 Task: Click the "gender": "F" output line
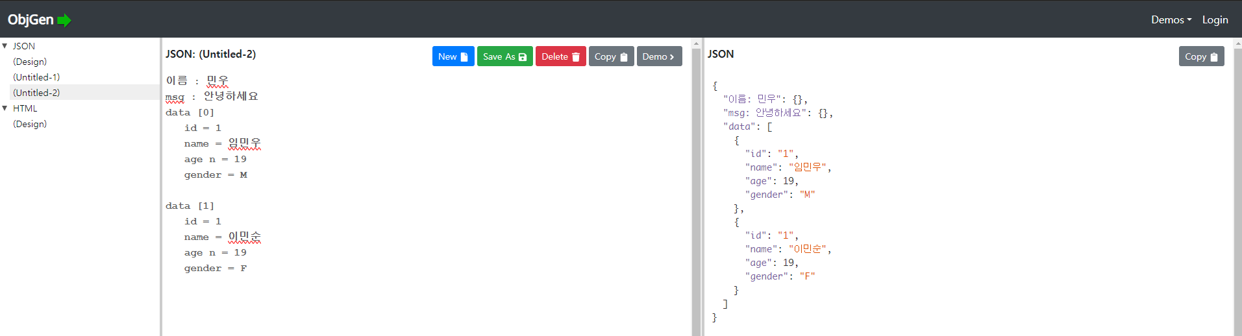(x=780, y=276)
